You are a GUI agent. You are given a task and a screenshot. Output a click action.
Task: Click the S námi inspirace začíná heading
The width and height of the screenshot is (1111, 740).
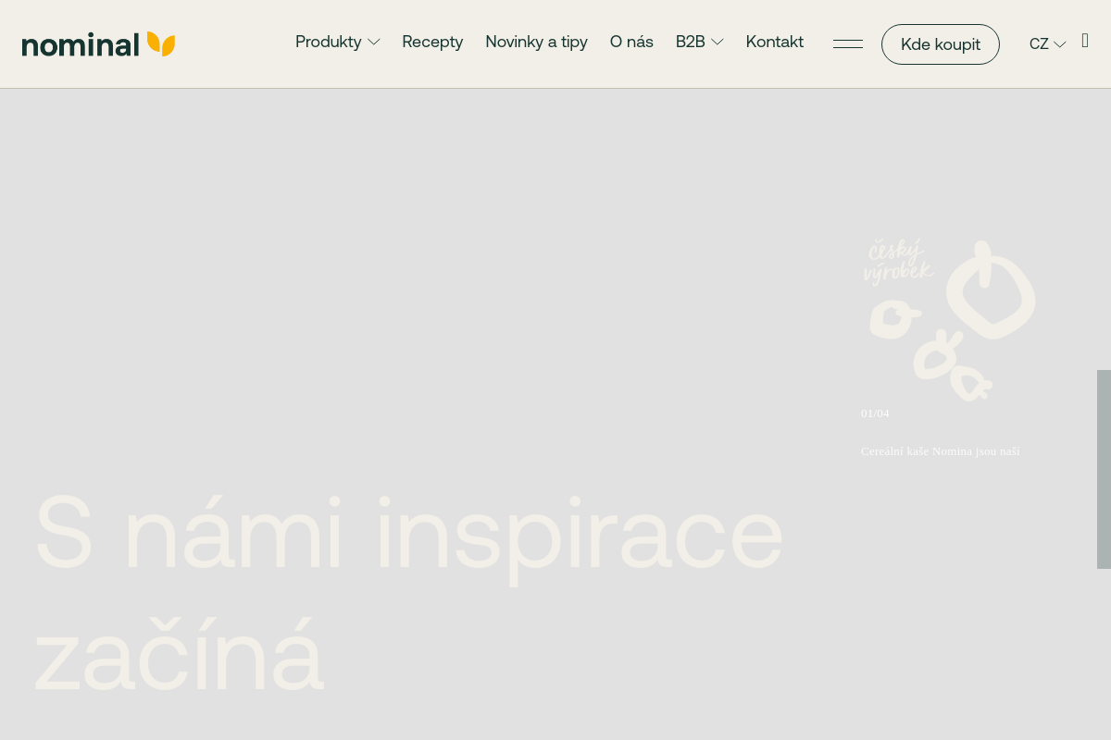click(407, 594)
